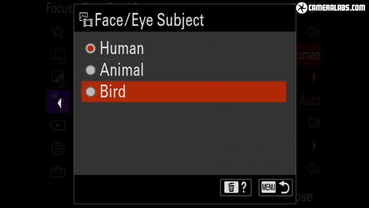The width and height of the screenshot is (369, 208).
Task: Expand the right arrow below Human setting
Action: (x=314, y=77)
